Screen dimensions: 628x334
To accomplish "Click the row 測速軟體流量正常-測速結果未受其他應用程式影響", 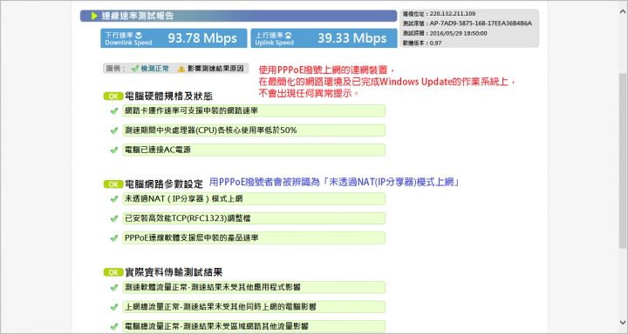I will point(254,288).
